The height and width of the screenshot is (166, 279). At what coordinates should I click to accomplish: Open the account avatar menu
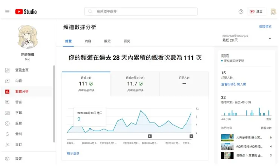tap(273, 12)
